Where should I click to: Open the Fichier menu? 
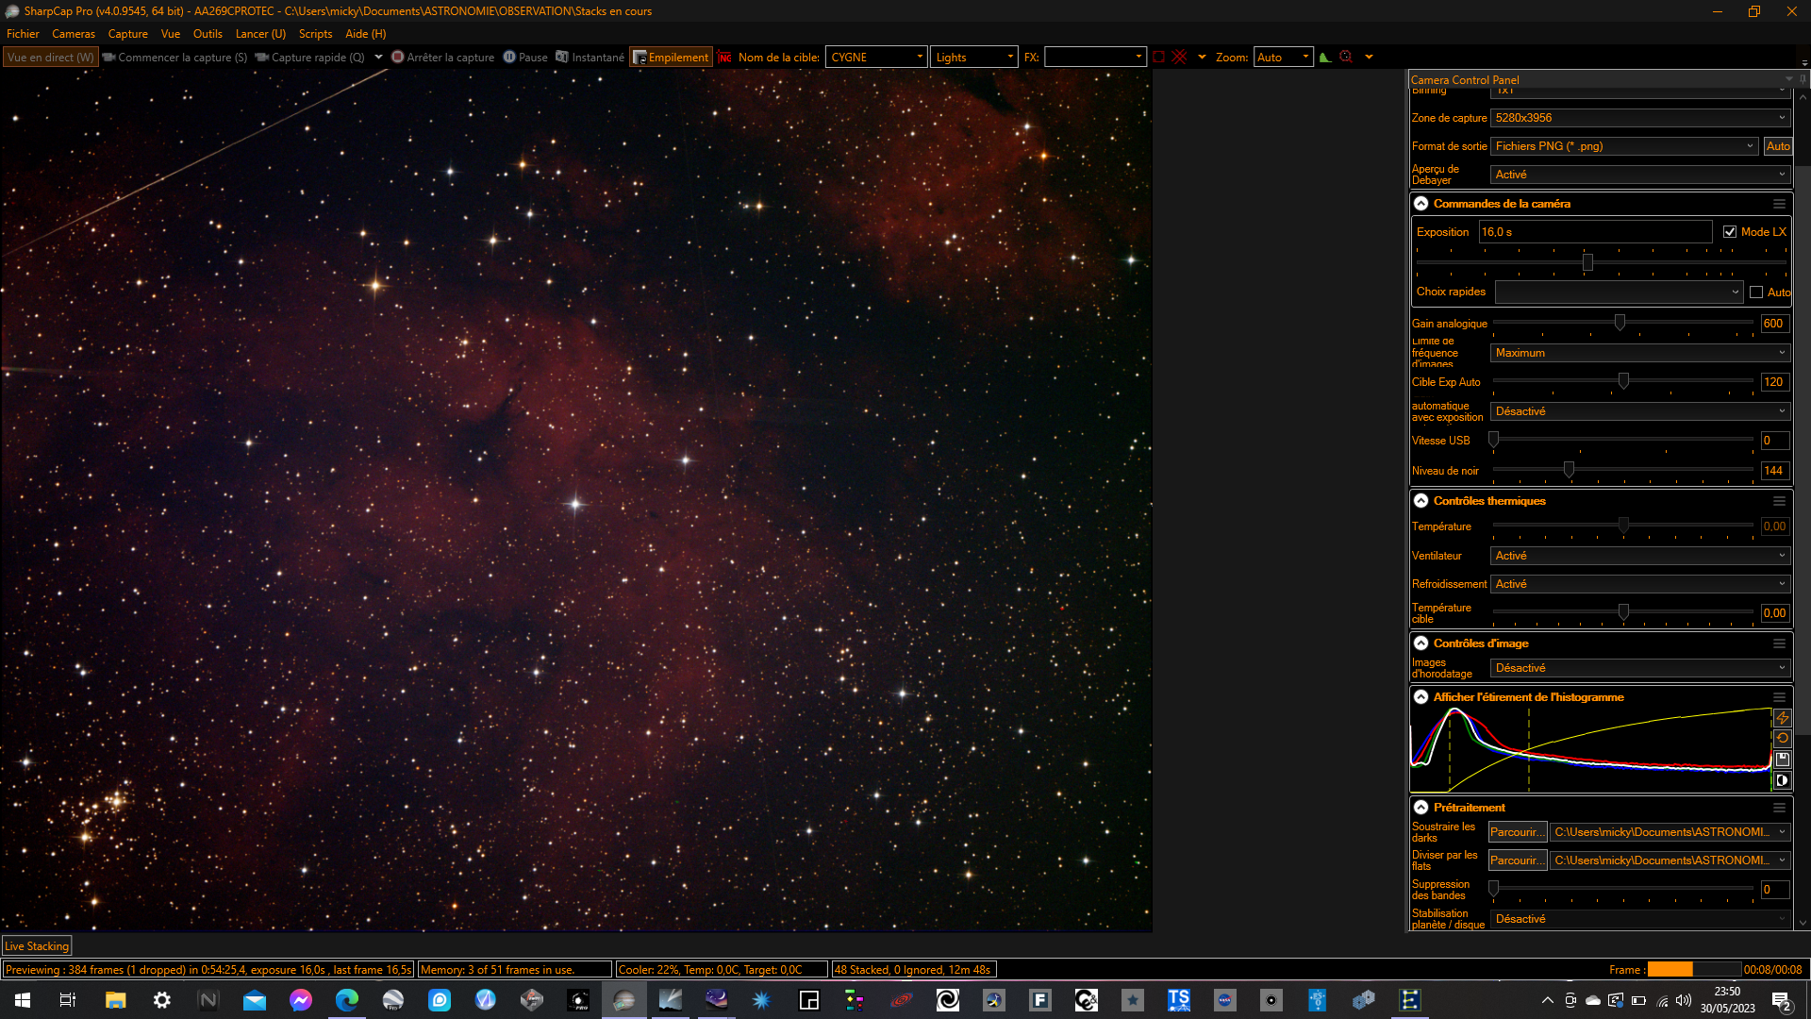tap(23, 34)
